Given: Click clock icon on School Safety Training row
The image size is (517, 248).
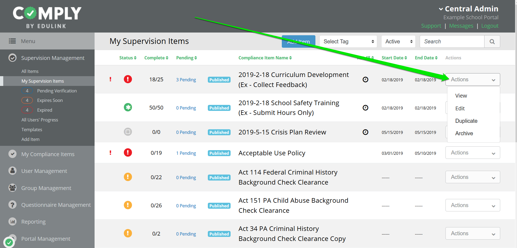Looking at the screenshot, I should 366,108.
